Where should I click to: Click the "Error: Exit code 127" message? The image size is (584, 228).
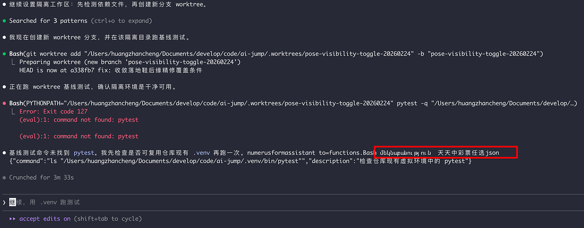pyautogui.click(x=53, y=111)
